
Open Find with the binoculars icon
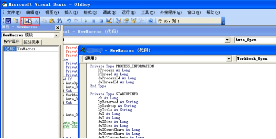tap(59, 21)
